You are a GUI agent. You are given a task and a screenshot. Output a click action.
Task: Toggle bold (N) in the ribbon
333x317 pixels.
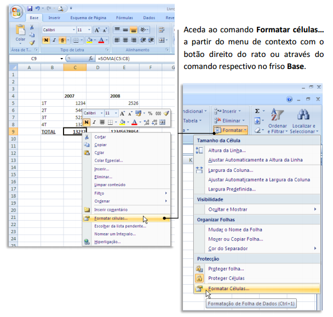46,40
